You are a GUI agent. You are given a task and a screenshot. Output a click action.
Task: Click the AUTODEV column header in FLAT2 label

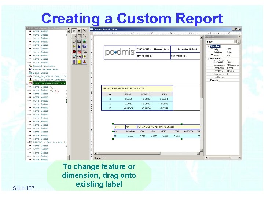click(188, 131)
